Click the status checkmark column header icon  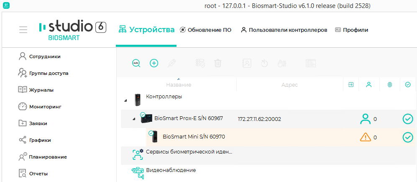408,85
